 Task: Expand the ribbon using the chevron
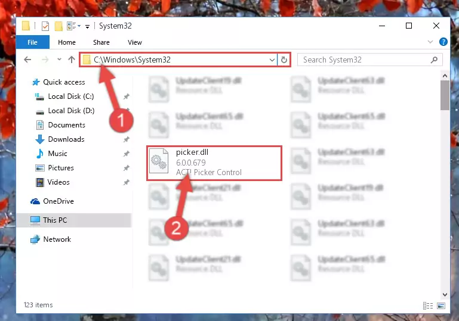tap(430, 42)
